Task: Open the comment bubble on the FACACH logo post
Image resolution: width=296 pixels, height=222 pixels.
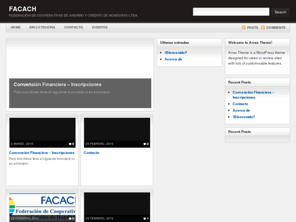Action: point(72,219)
